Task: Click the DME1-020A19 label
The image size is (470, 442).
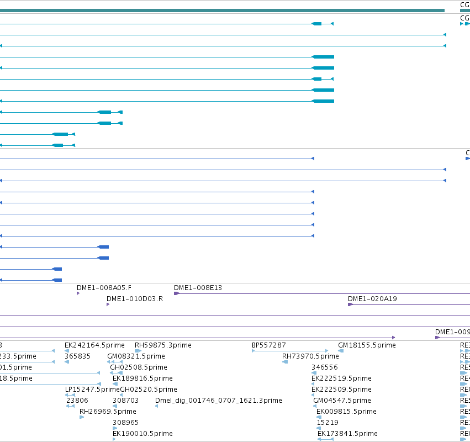Action: (372, 299)
